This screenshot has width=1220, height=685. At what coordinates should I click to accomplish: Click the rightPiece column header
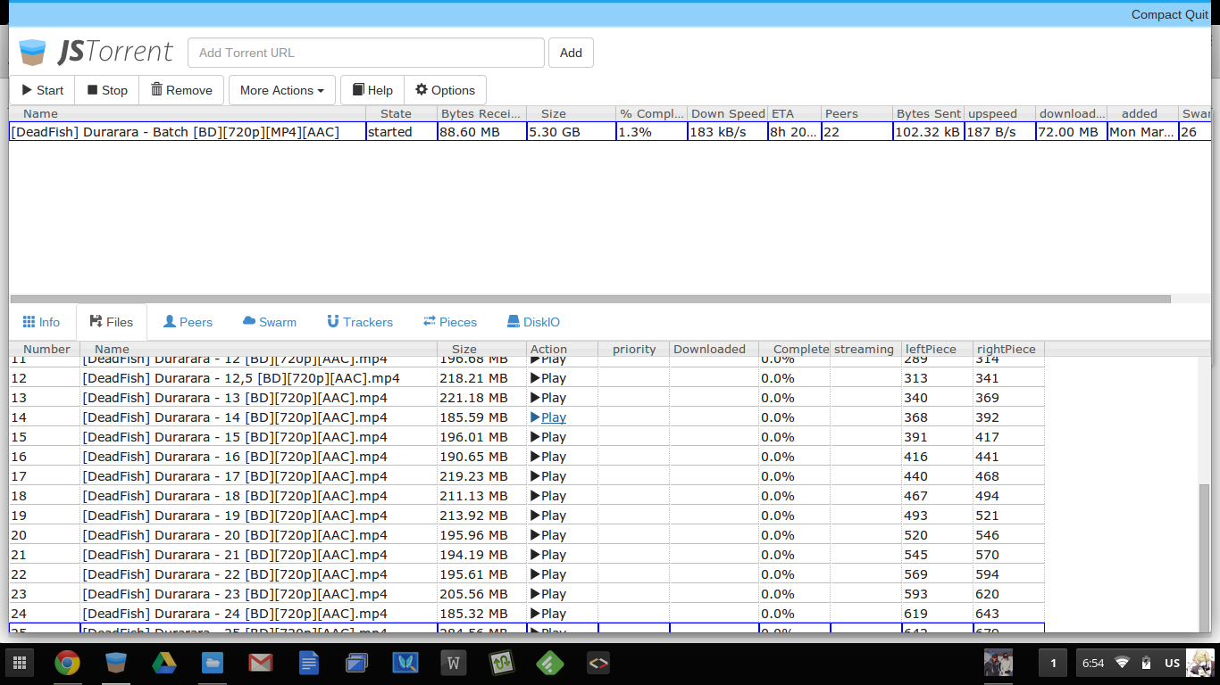pos(1009,349)
